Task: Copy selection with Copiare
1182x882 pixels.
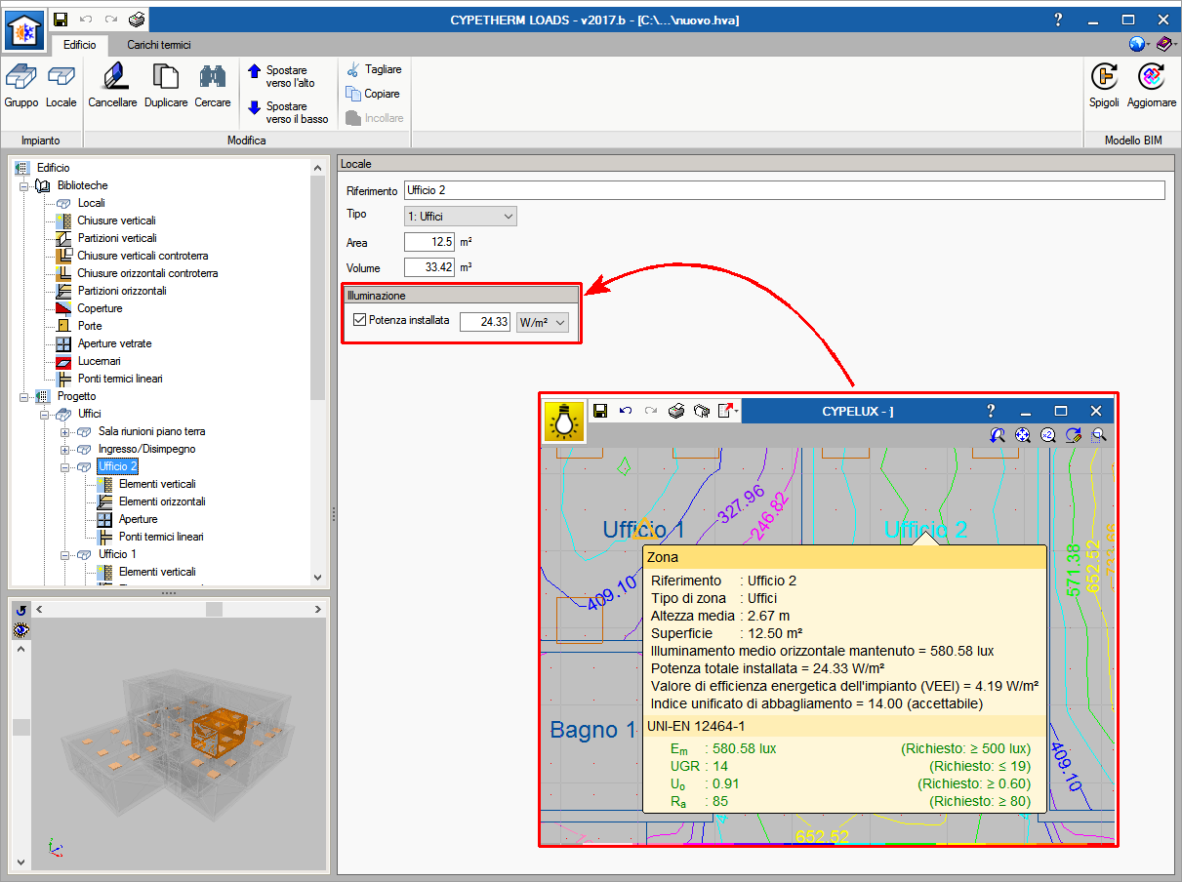Action: [373, 94]
